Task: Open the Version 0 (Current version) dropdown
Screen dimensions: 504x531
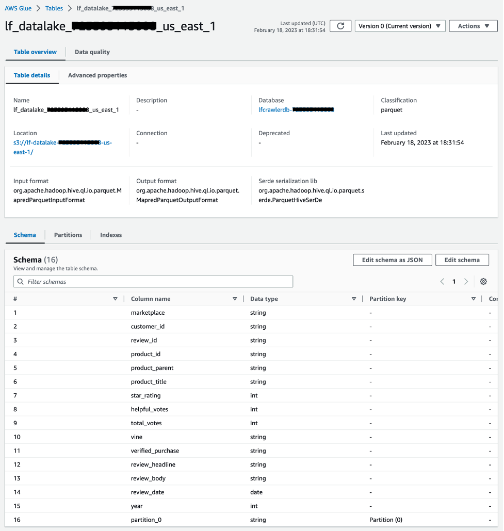Action: tap(401, 26)
